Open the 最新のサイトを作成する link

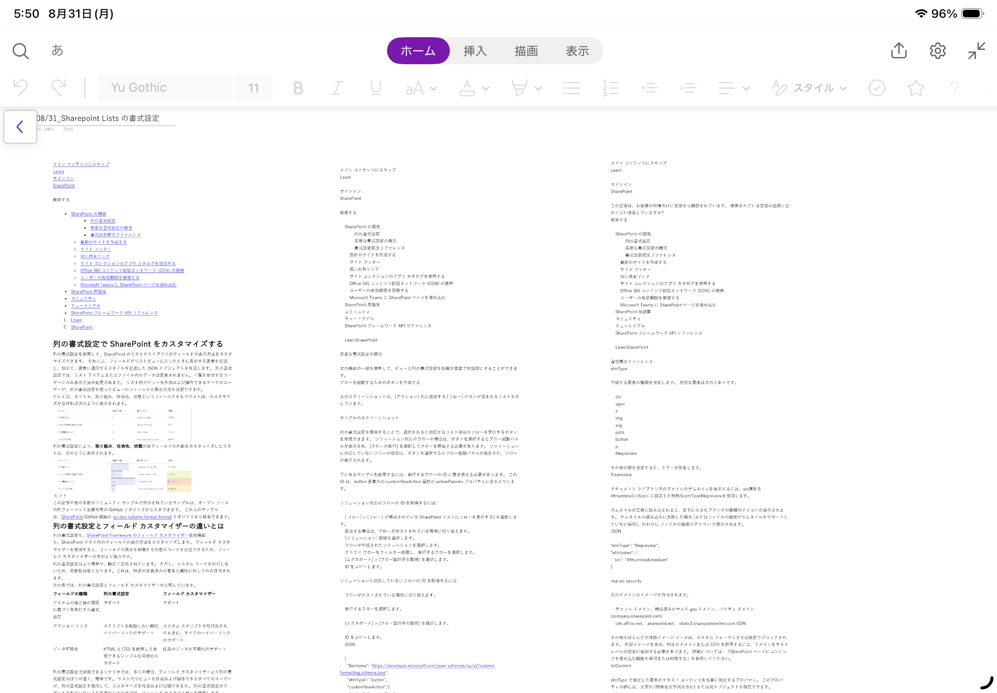click(x=104, y=242)
